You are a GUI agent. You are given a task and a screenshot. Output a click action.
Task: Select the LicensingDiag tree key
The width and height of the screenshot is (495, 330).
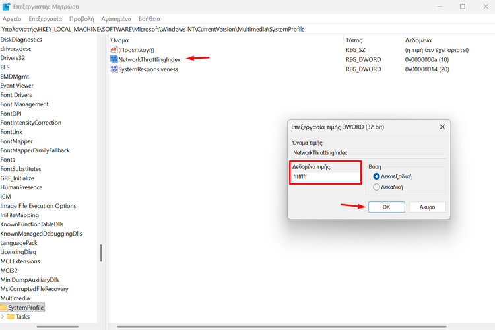pyautogui.click(x=18, y=252)
